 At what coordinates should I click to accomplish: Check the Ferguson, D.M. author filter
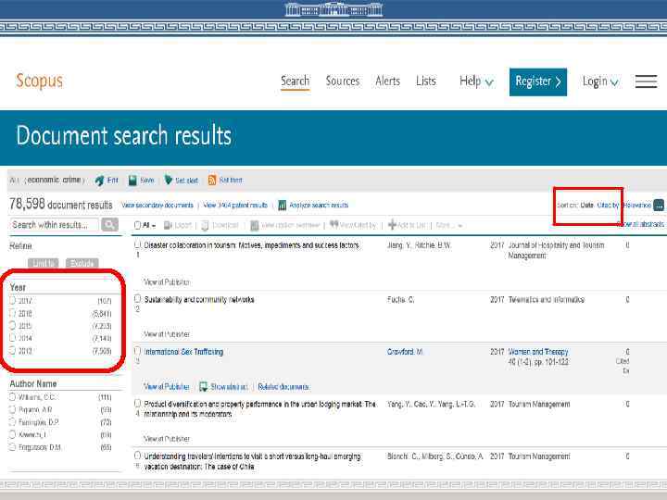[x=12, y=447]
